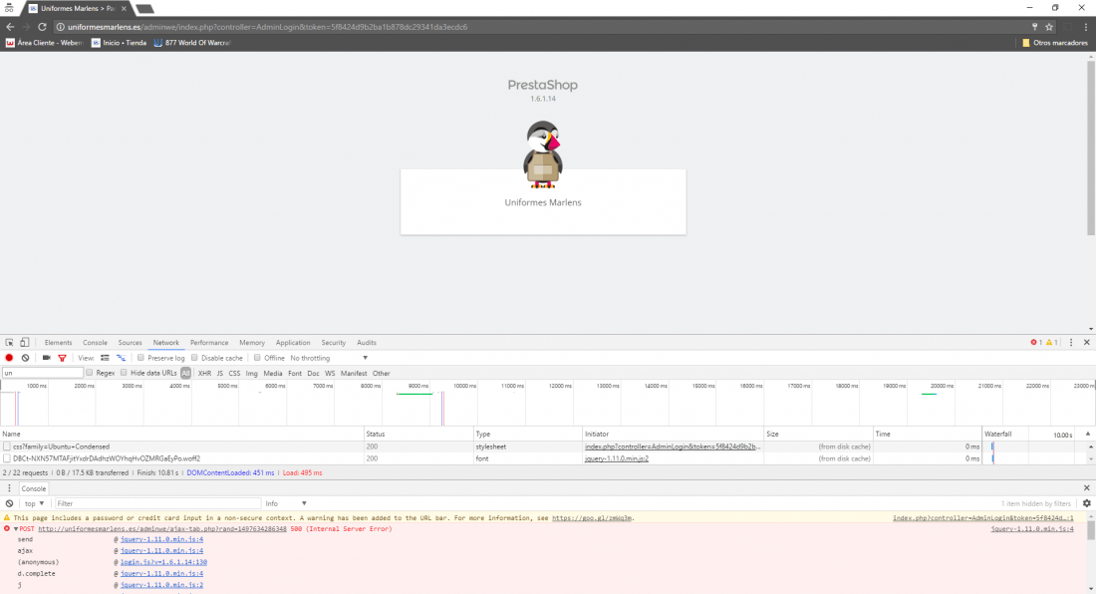Open the saved password key icon

pyautogui.click(x=1034, y=27)
